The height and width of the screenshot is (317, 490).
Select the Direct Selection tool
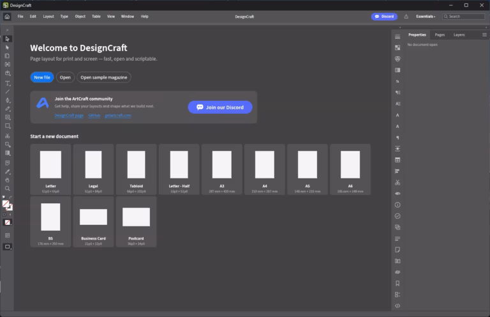[7, 47]
